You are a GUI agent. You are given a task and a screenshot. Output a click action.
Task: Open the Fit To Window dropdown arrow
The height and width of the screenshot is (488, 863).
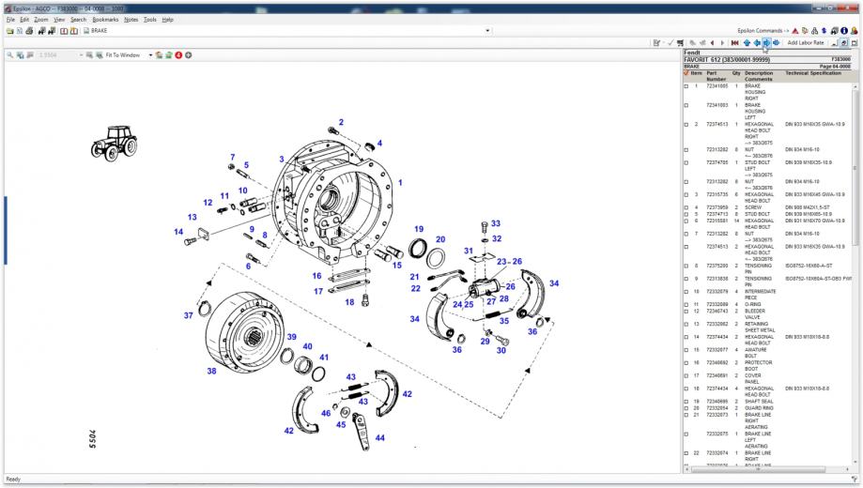coord(150,55)
